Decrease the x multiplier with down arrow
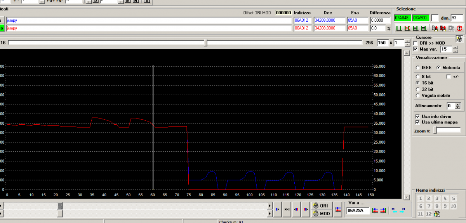The height and width of the screenshot is (223, 466). (x=407, y=44)
